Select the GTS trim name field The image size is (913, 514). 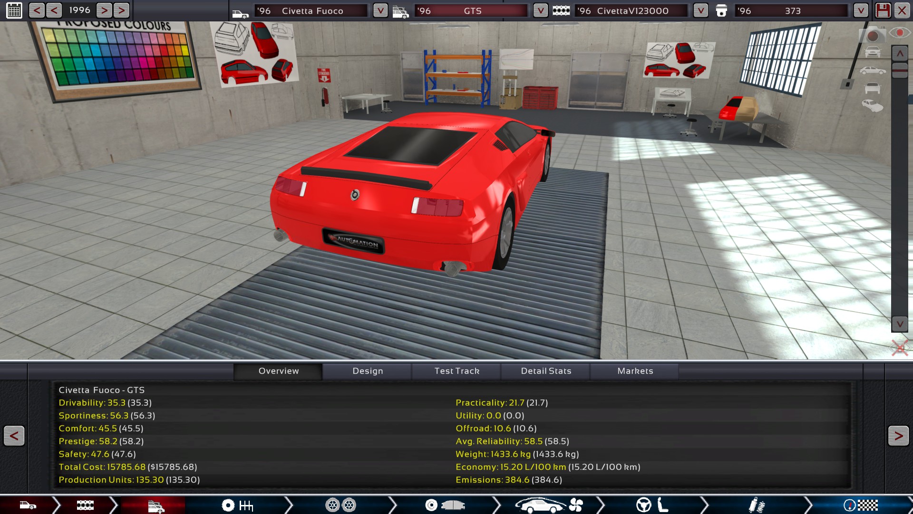[472, 10]
